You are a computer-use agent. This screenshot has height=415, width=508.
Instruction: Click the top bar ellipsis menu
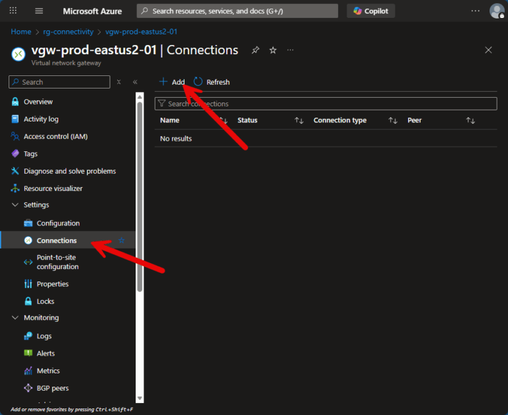(x=476, y=11)
